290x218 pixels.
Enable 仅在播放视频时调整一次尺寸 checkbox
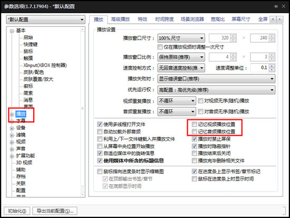click(160, 47)
